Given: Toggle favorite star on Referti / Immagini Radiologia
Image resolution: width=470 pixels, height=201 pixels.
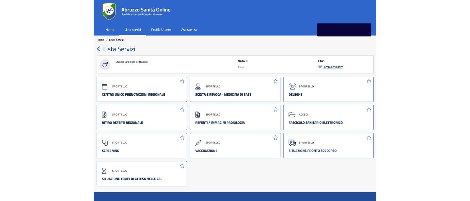Looking at the screenshot, I should point(275,110).
